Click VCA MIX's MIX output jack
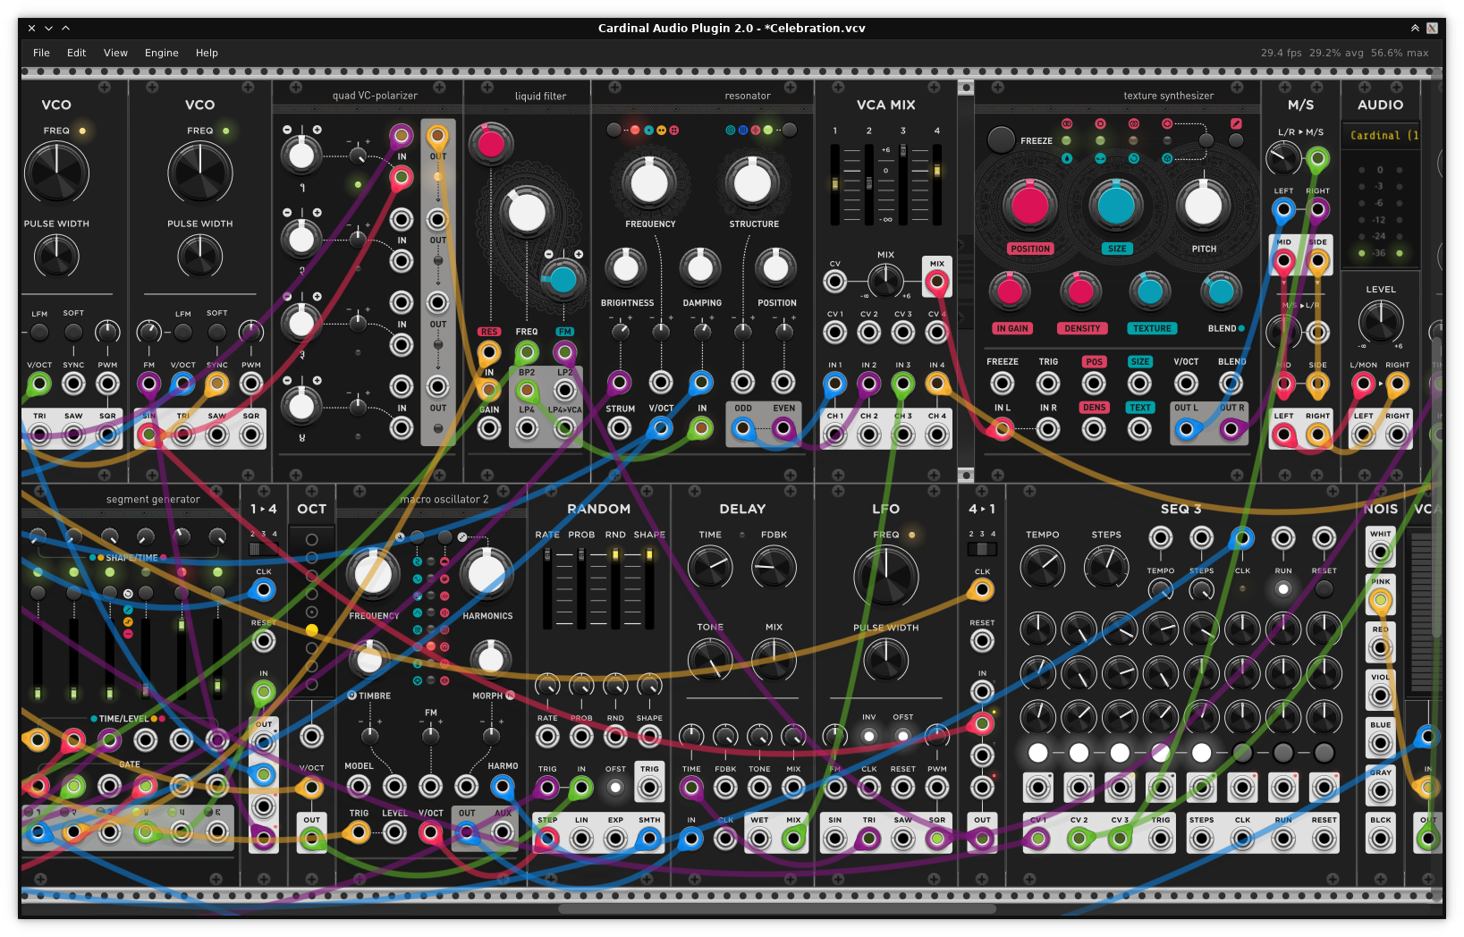Viewport: 1464px width, 937px height. [x=936, y=283]
